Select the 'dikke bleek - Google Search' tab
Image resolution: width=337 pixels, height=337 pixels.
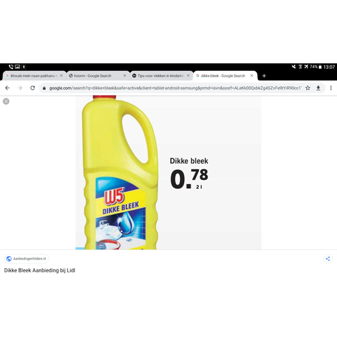pyautogui.click(x=223, y=75)
